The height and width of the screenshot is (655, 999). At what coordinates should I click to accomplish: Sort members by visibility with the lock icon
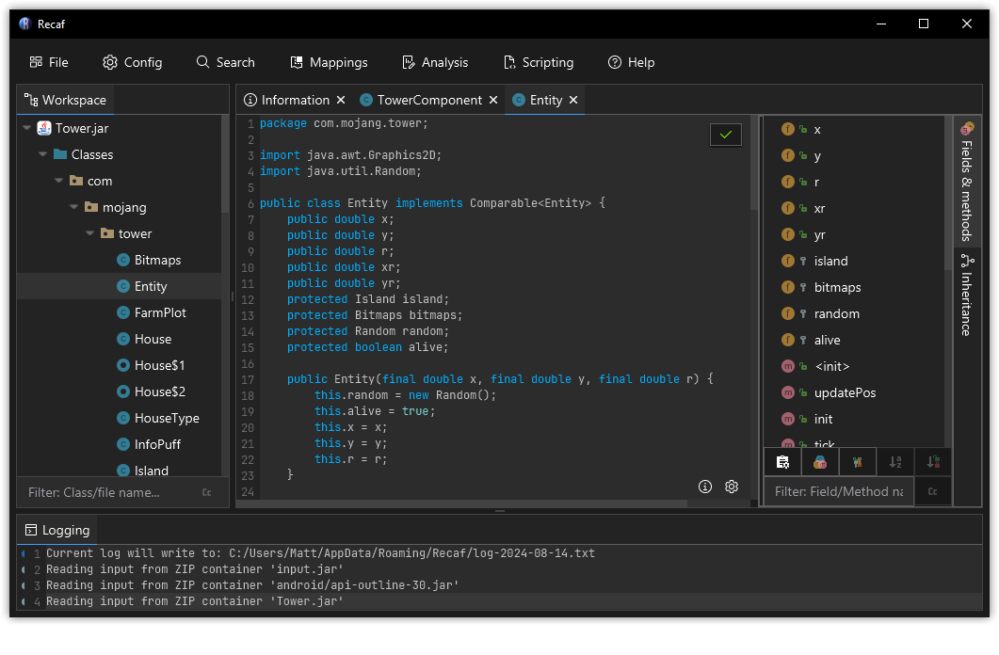tap(931, 461)
